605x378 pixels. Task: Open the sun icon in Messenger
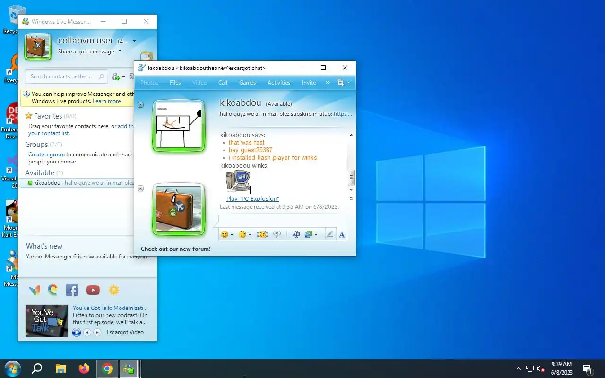[114, 290]
